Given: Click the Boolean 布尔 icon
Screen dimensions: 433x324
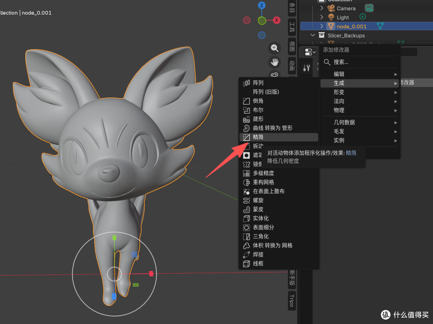Looking at the screenshot, I should coord(246,110).
